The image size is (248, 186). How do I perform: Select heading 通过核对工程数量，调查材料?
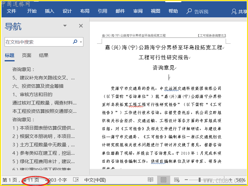(x=44, y=103)
